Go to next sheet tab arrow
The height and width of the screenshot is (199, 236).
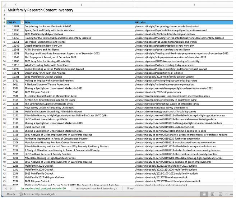(x=11, y=189)
